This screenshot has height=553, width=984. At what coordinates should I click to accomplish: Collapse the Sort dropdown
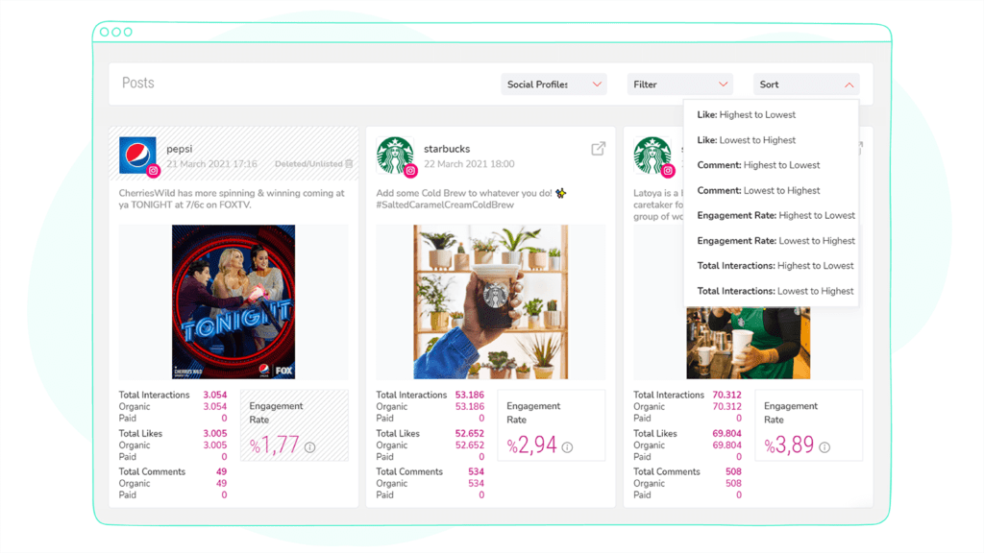[806, 84]
